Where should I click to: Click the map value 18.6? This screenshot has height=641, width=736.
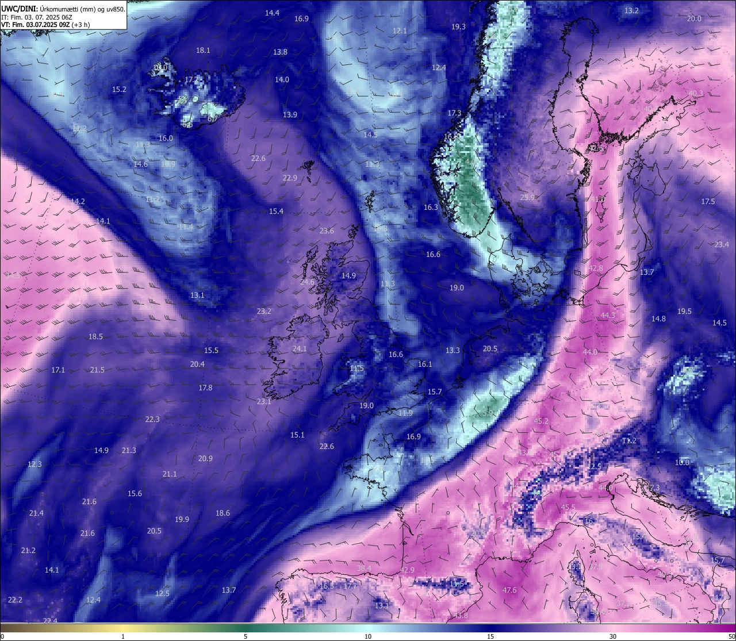223,513
